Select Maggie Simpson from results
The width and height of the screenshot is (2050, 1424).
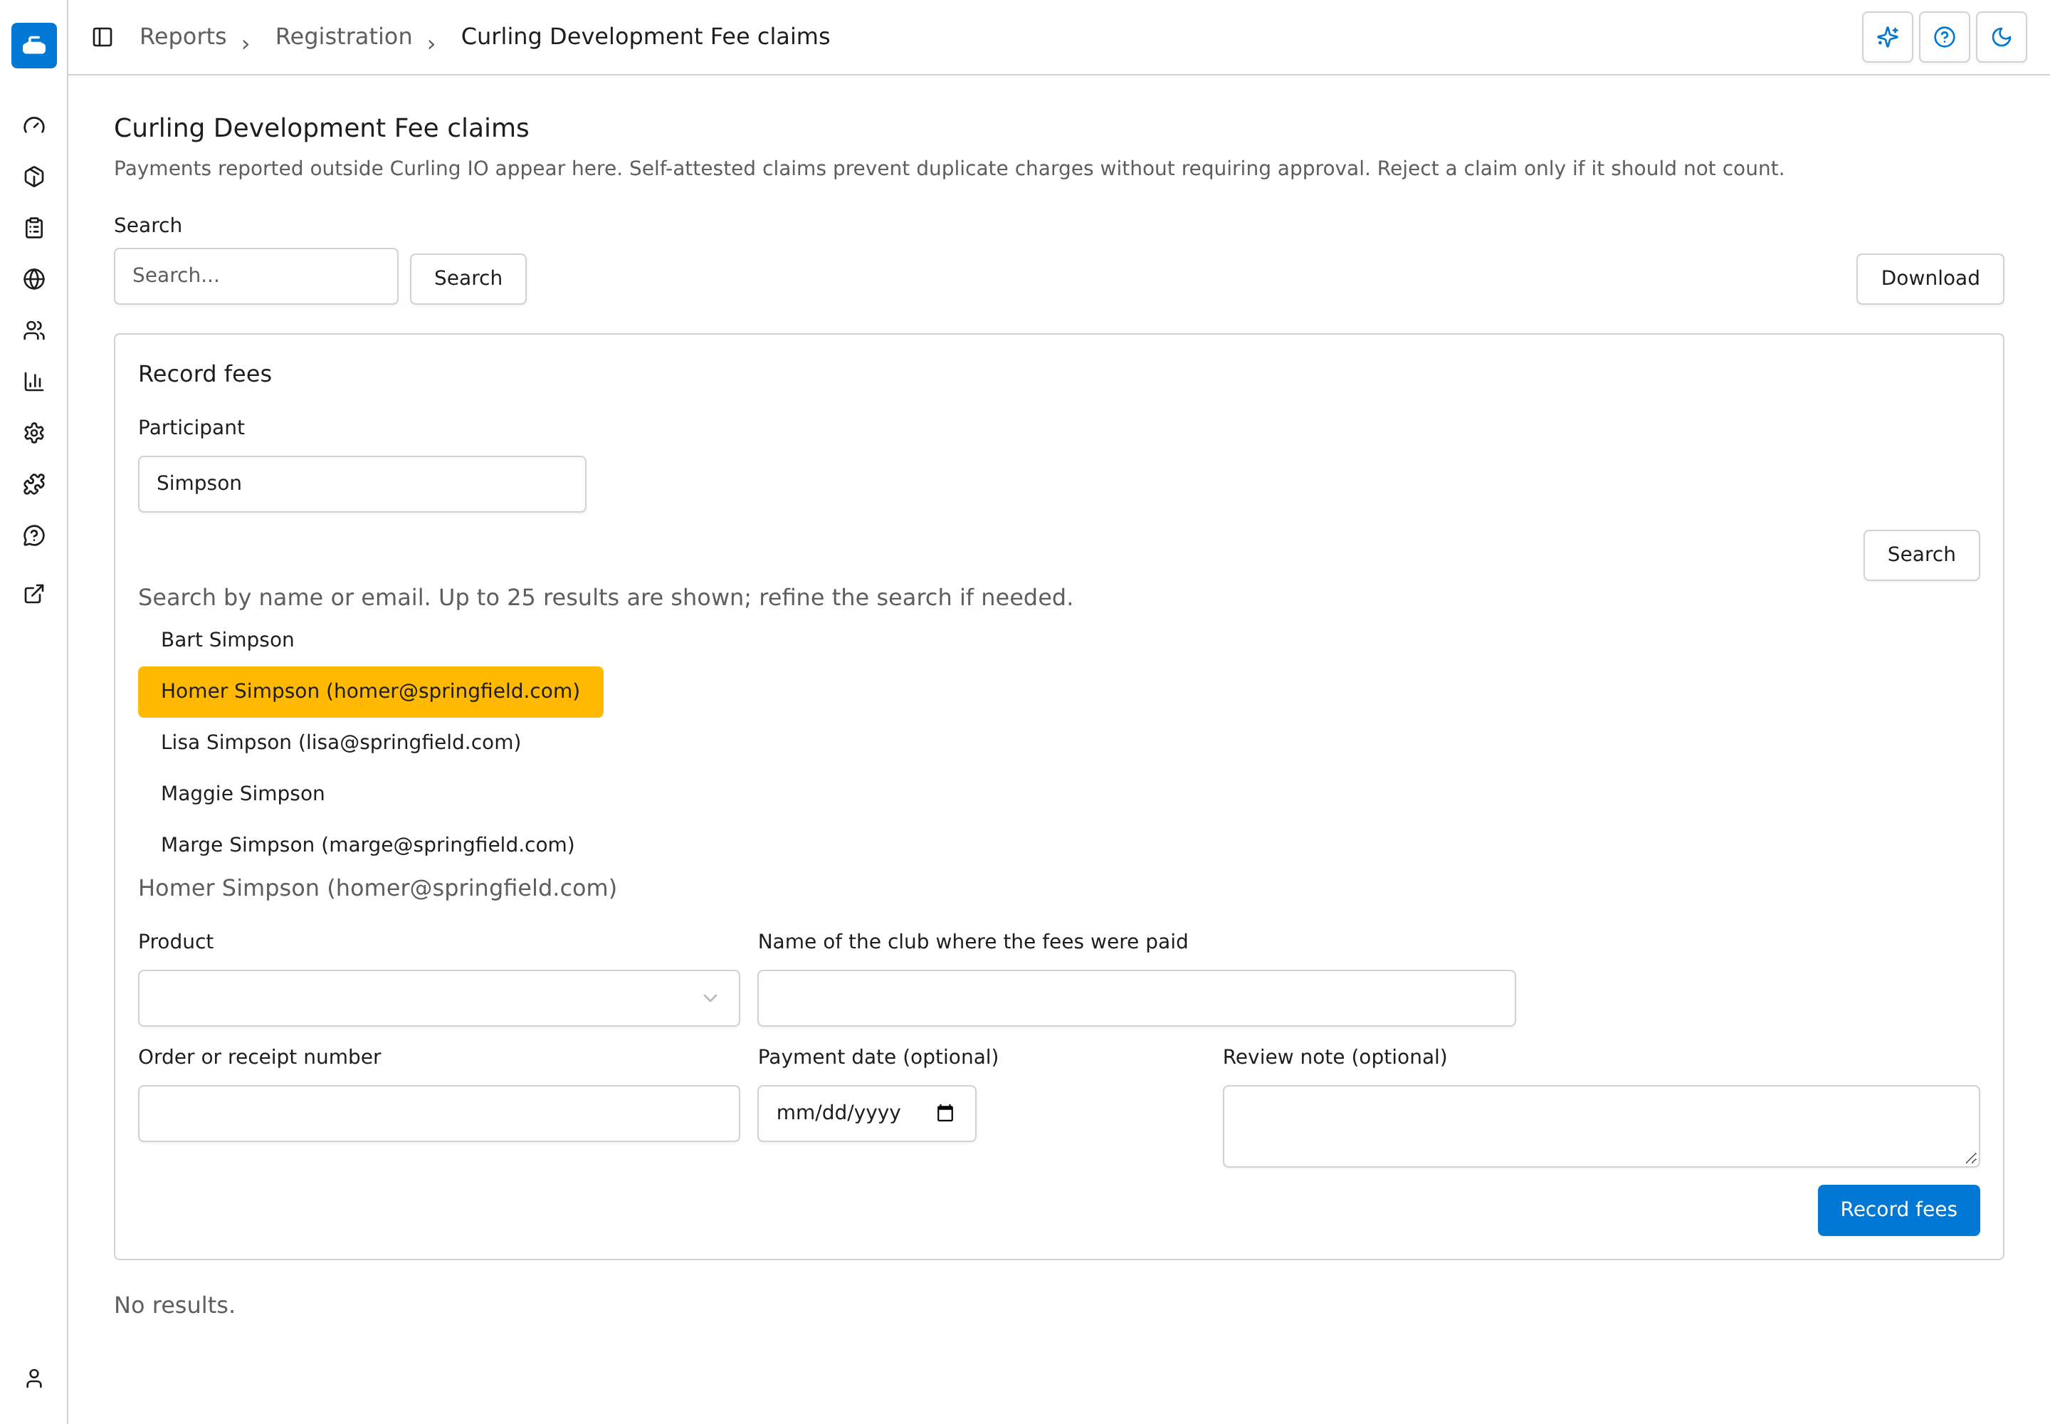click(x=243, y=794)
